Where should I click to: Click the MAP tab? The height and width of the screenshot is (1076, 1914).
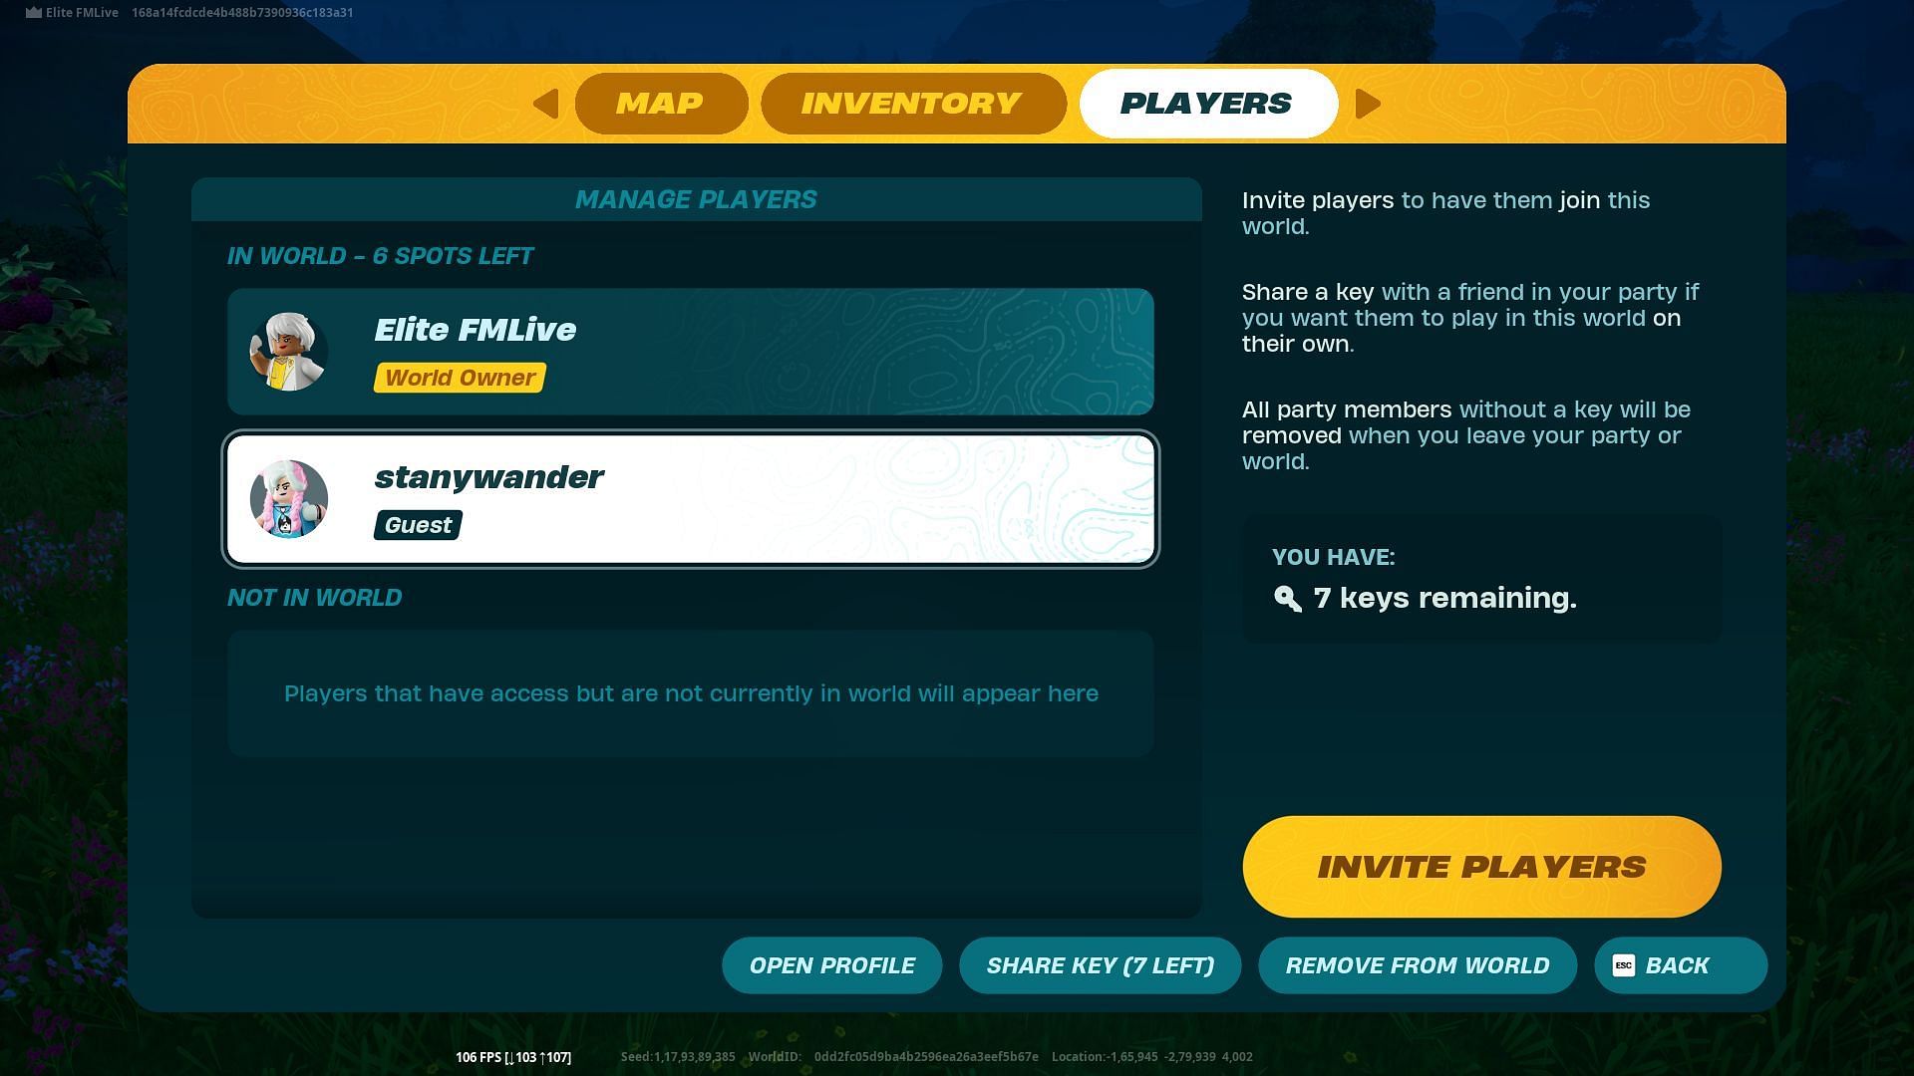[661, 103]
